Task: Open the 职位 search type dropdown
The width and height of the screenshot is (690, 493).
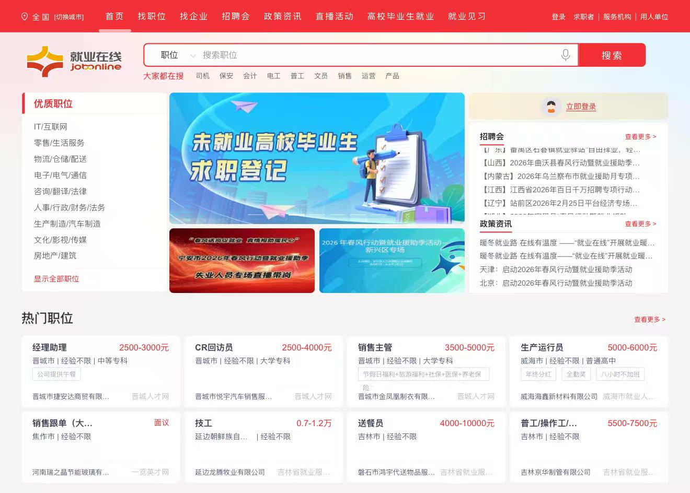Action: click(x=177, y=55)
